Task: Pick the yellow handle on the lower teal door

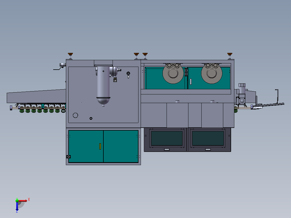Action: pos(100,146)
